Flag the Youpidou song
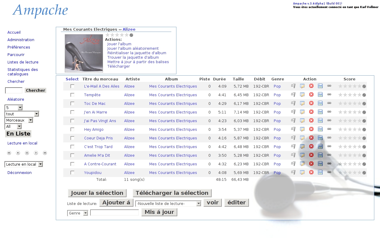Image resolution: width=380 pixels, height=238 pixels. pos(293,172)
